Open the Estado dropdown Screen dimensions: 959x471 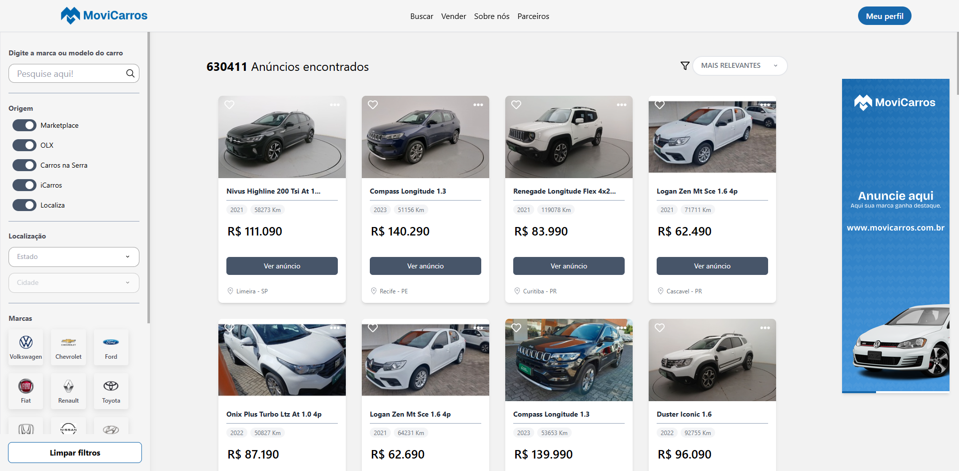pos(74,257)
